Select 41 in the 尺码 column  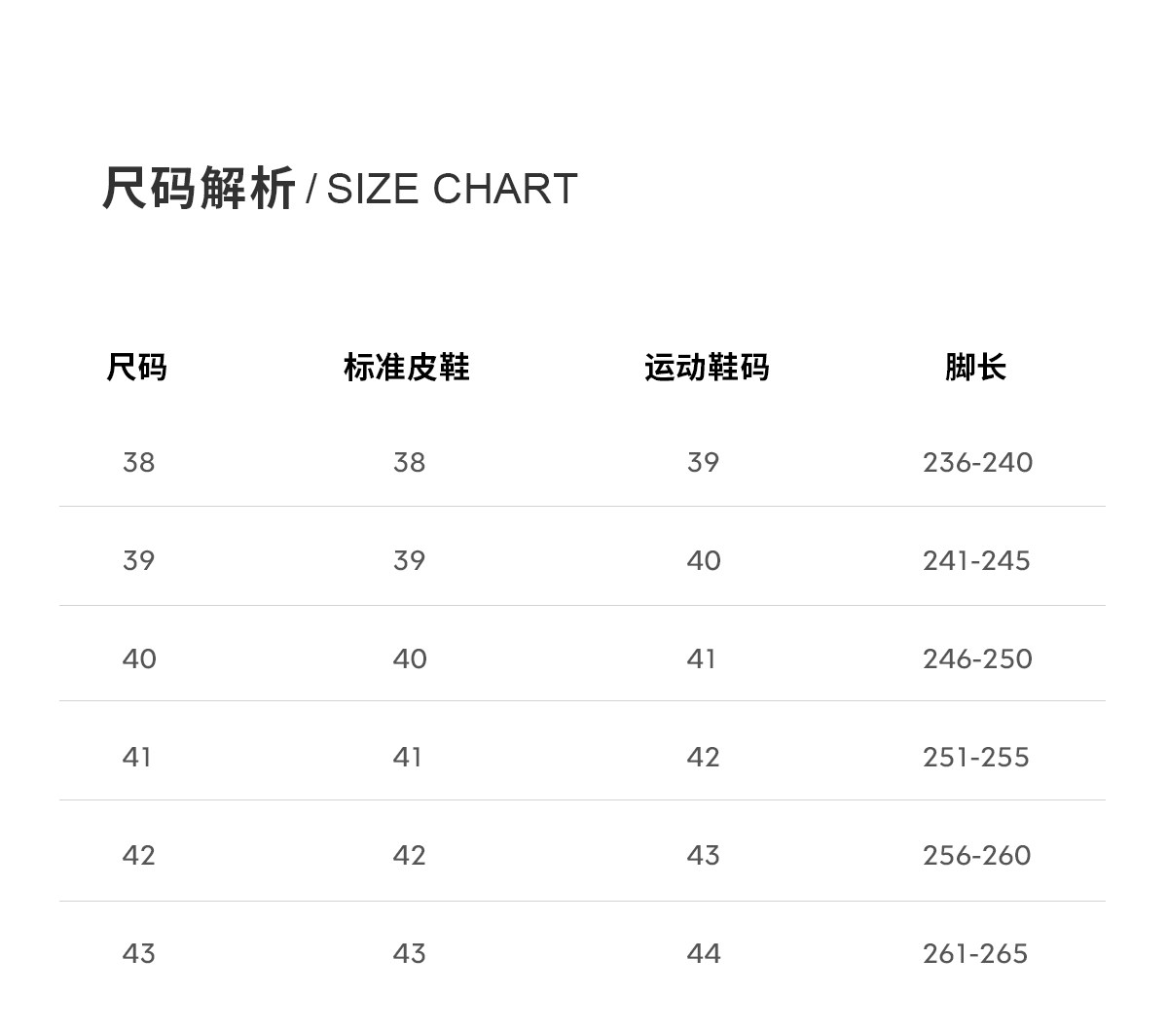pos(137,758)
